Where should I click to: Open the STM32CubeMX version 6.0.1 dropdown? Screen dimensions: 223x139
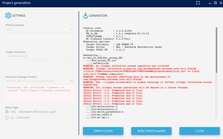[x=40, y=29]
